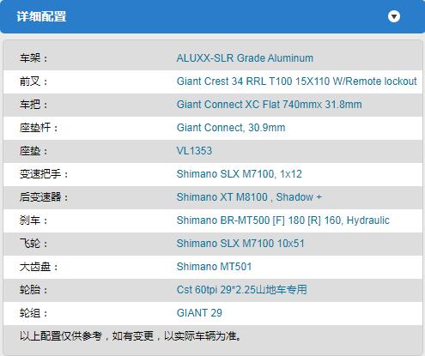Screen dimensions: 425x356
Task: Click the 刹车 row label
Action: [33, 220]
